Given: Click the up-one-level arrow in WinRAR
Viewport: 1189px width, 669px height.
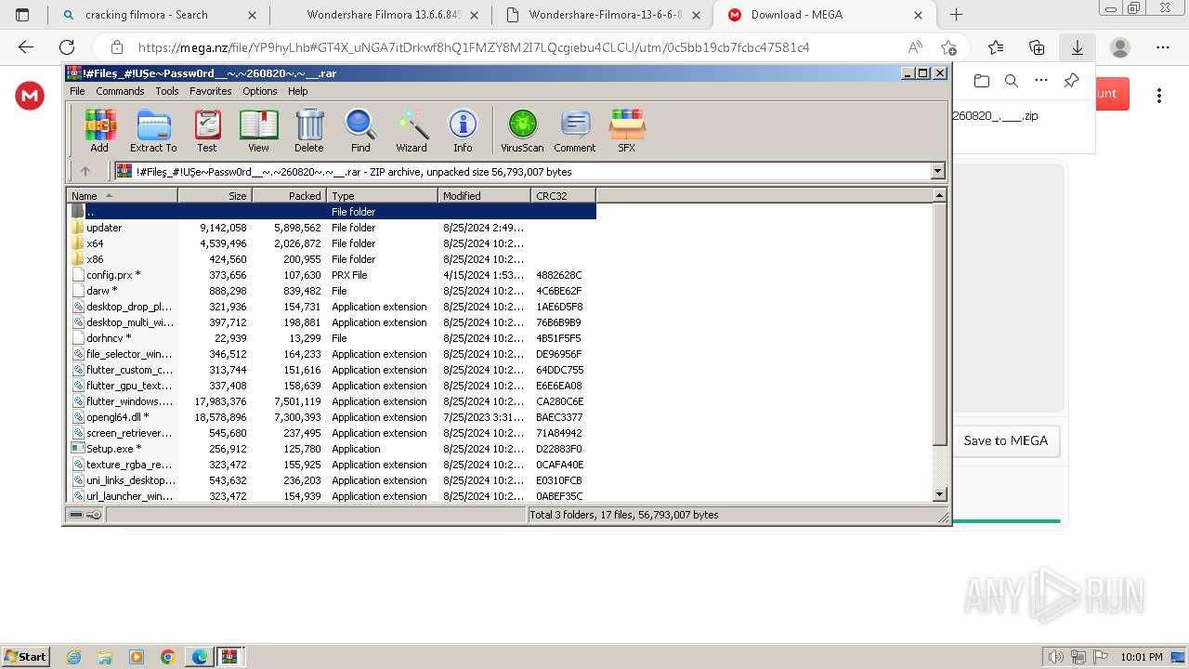Looking at the screenshot, I should pos(85,171).
